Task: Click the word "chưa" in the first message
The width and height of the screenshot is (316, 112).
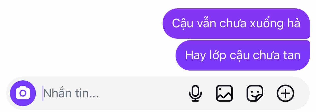Action: 233,24
